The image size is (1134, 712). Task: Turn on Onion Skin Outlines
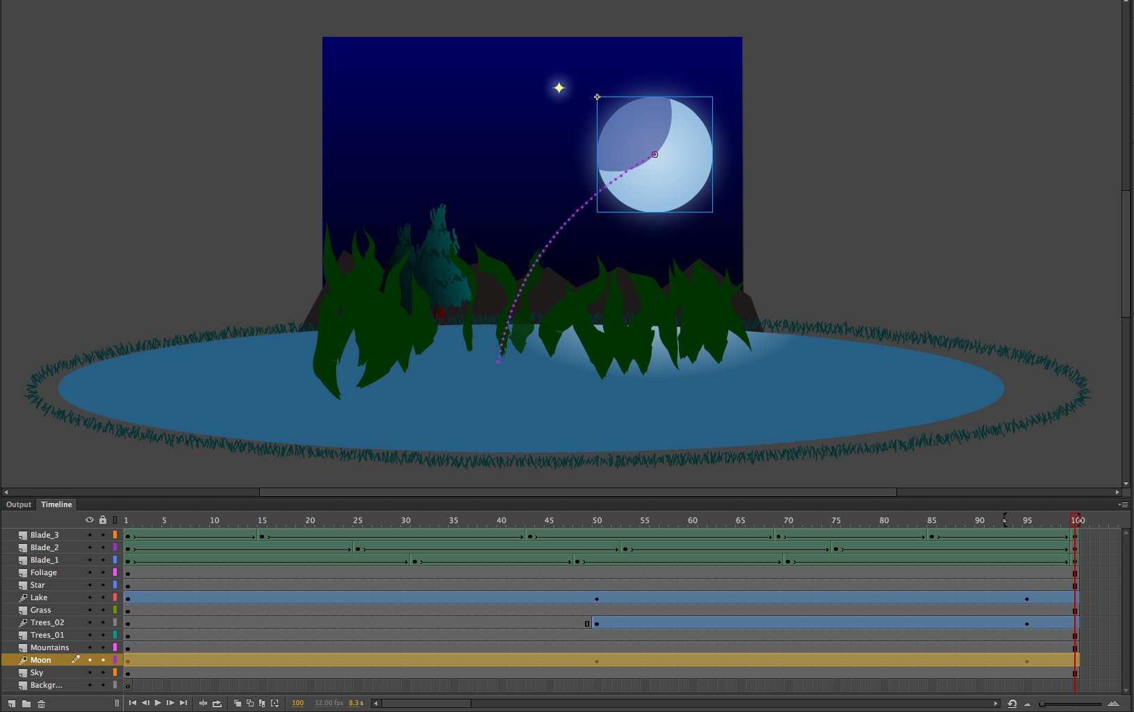tap(250, 703)
